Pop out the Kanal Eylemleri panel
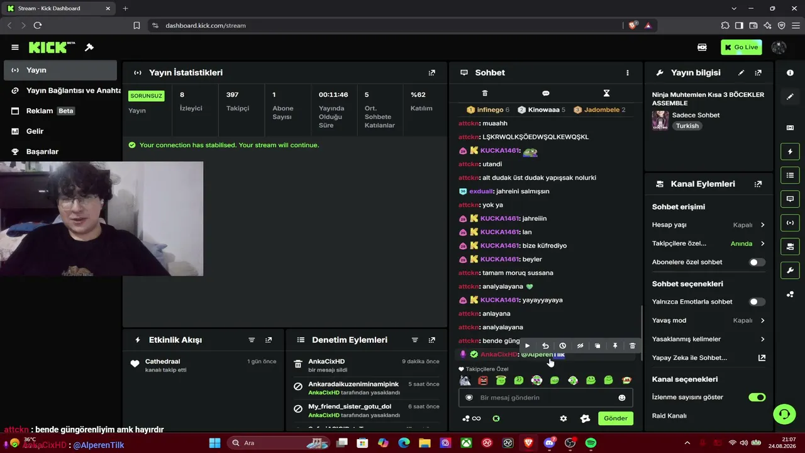This screenshot has height=453, width=805. point(758,184)
